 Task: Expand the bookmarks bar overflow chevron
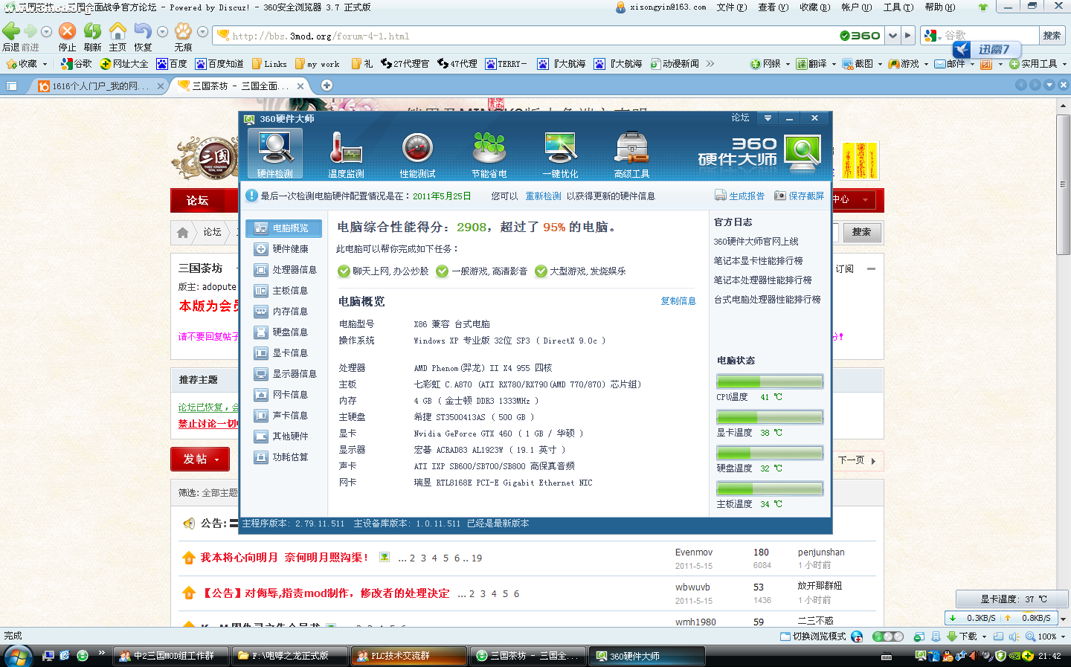click(x=710, y=64)
